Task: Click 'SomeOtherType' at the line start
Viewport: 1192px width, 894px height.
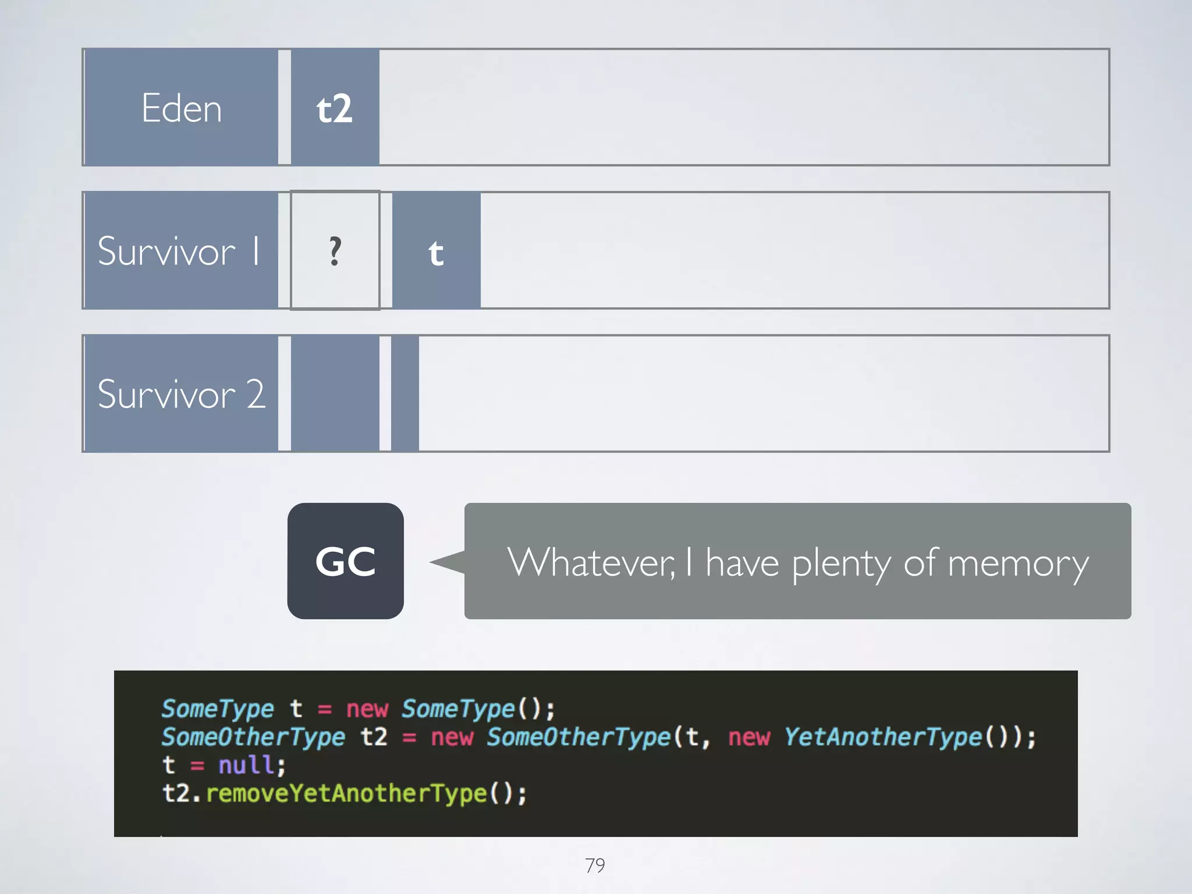Action: tap(253, 737)
